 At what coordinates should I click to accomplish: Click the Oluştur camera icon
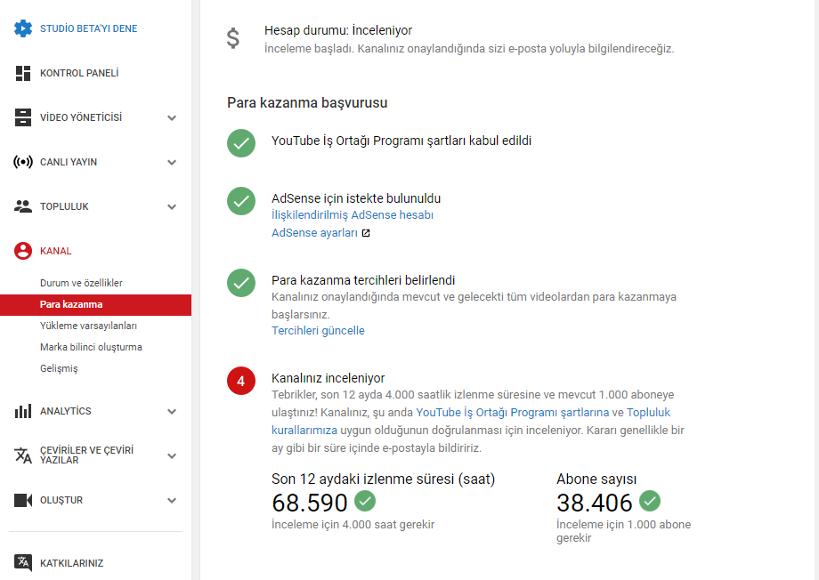[23, 500]
